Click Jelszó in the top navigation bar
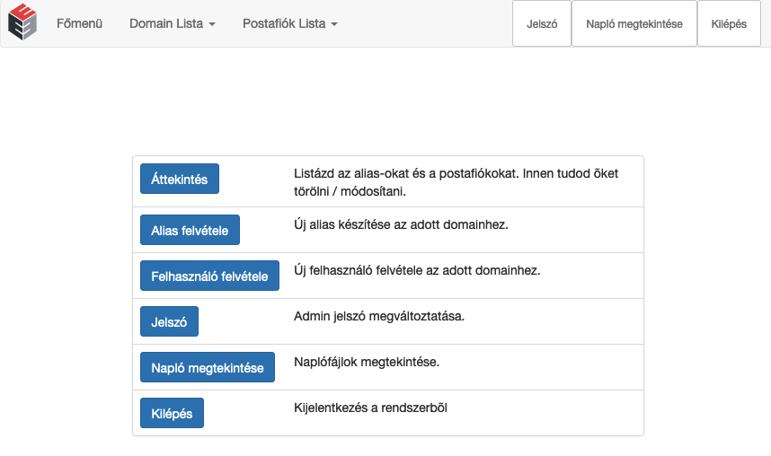 coord(542,23)
